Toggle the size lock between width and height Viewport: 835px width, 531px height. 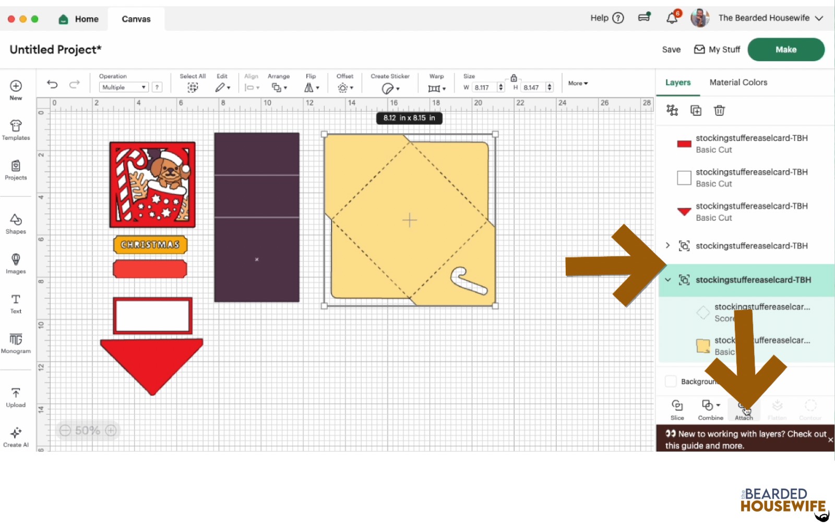point(514,77)
